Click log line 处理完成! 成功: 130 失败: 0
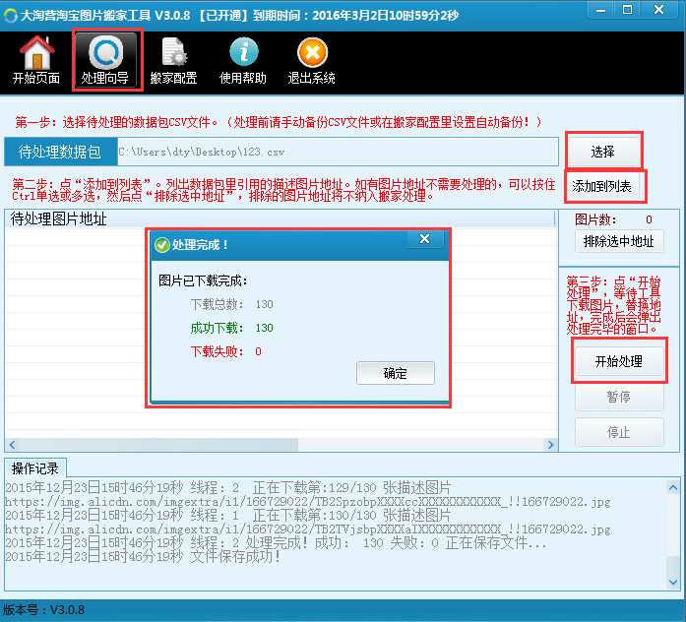 click(x=276, y=543)
